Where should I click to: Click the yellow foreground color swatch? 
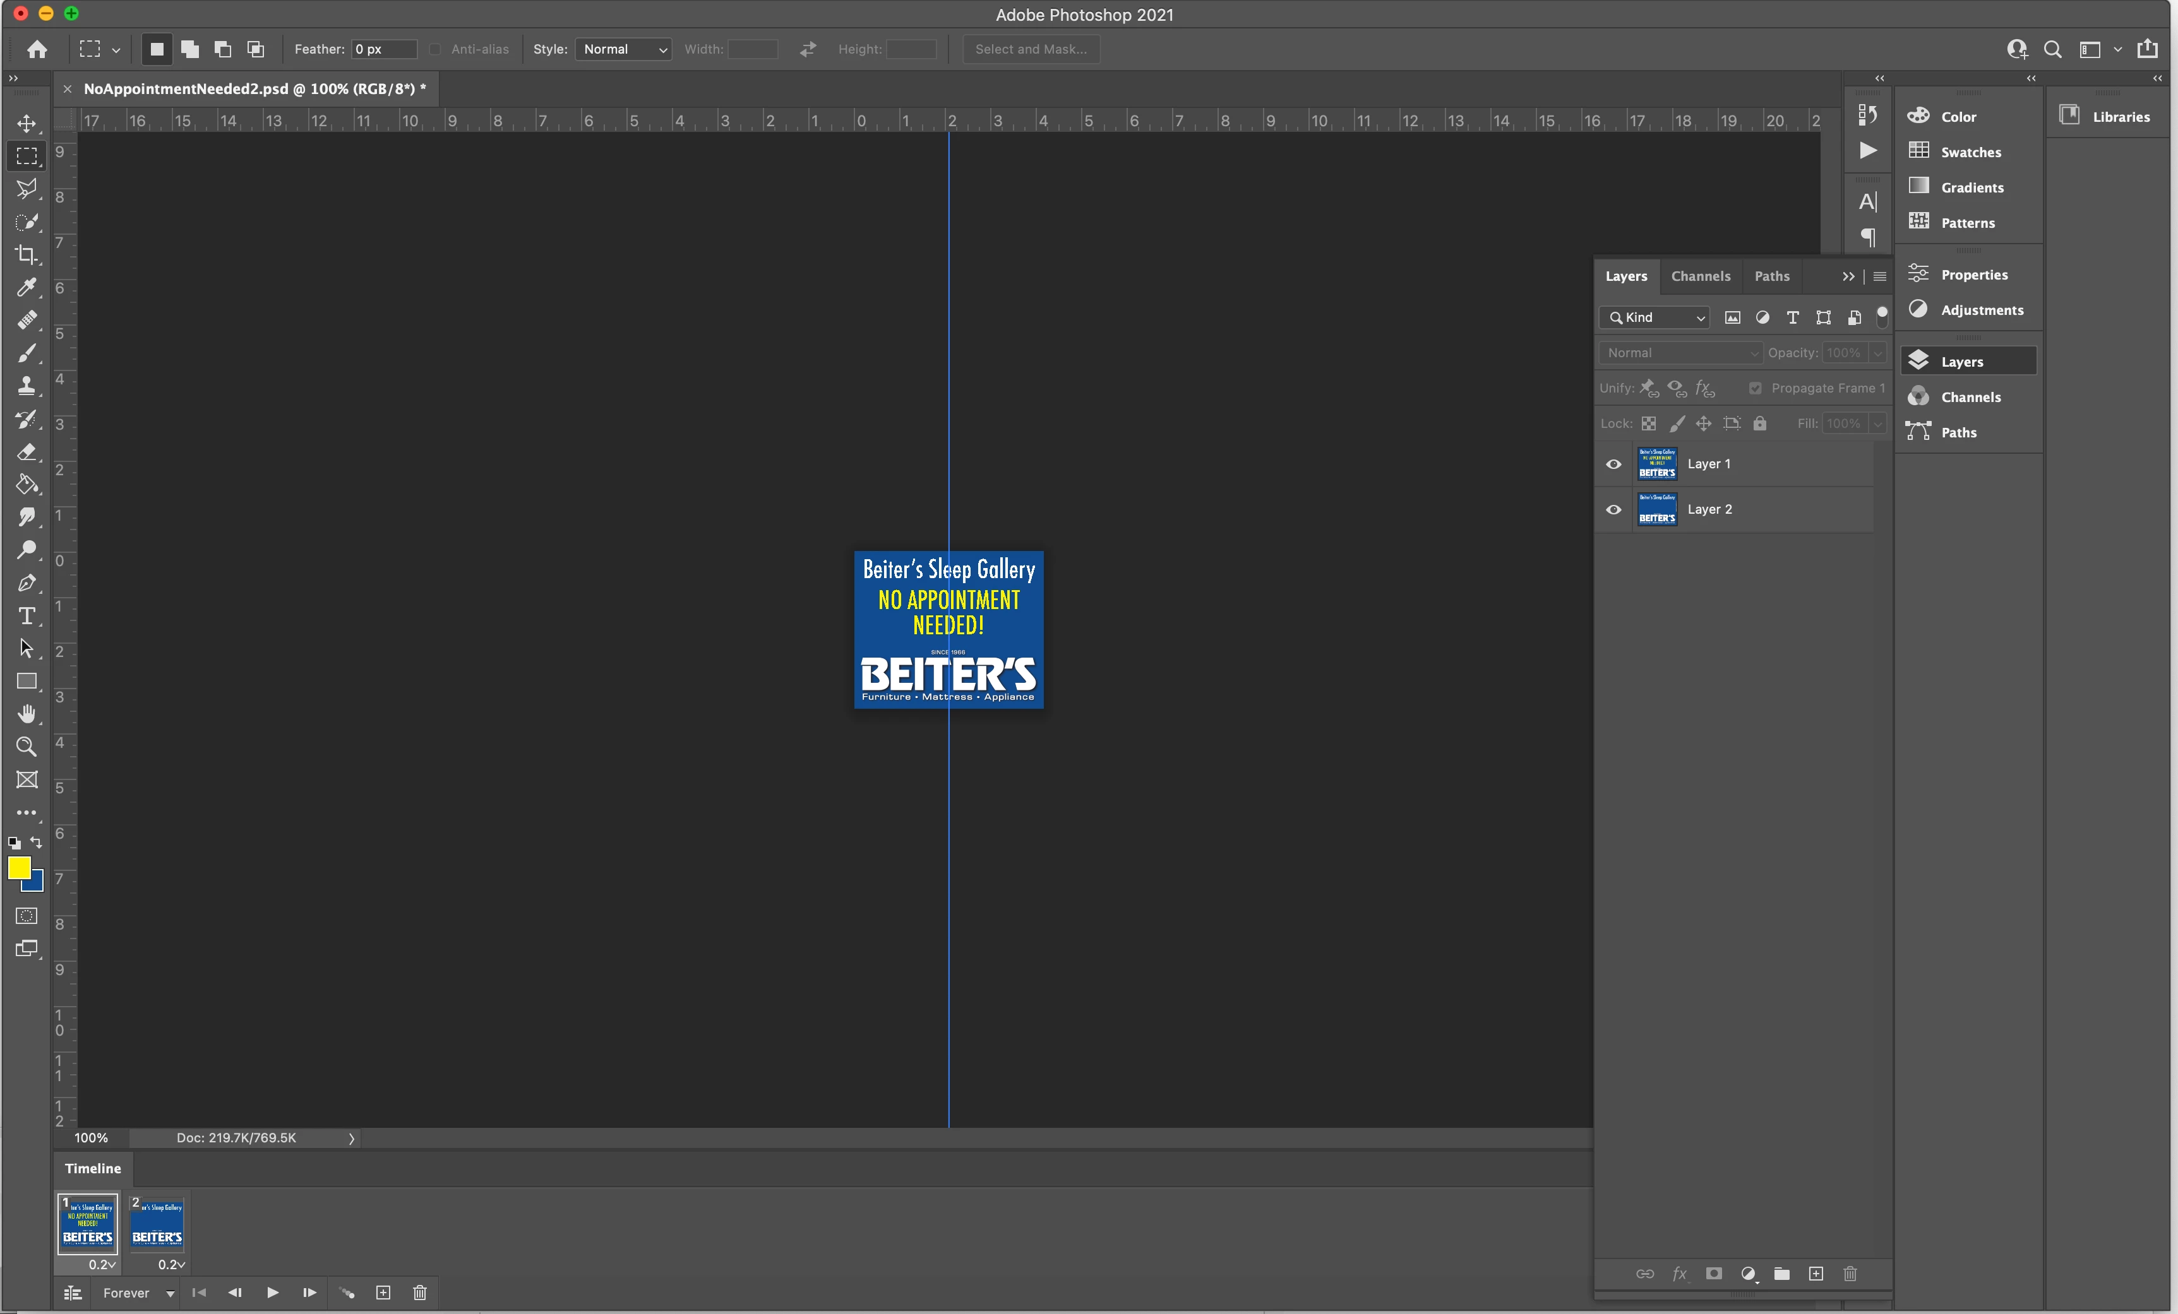point(18,867)
